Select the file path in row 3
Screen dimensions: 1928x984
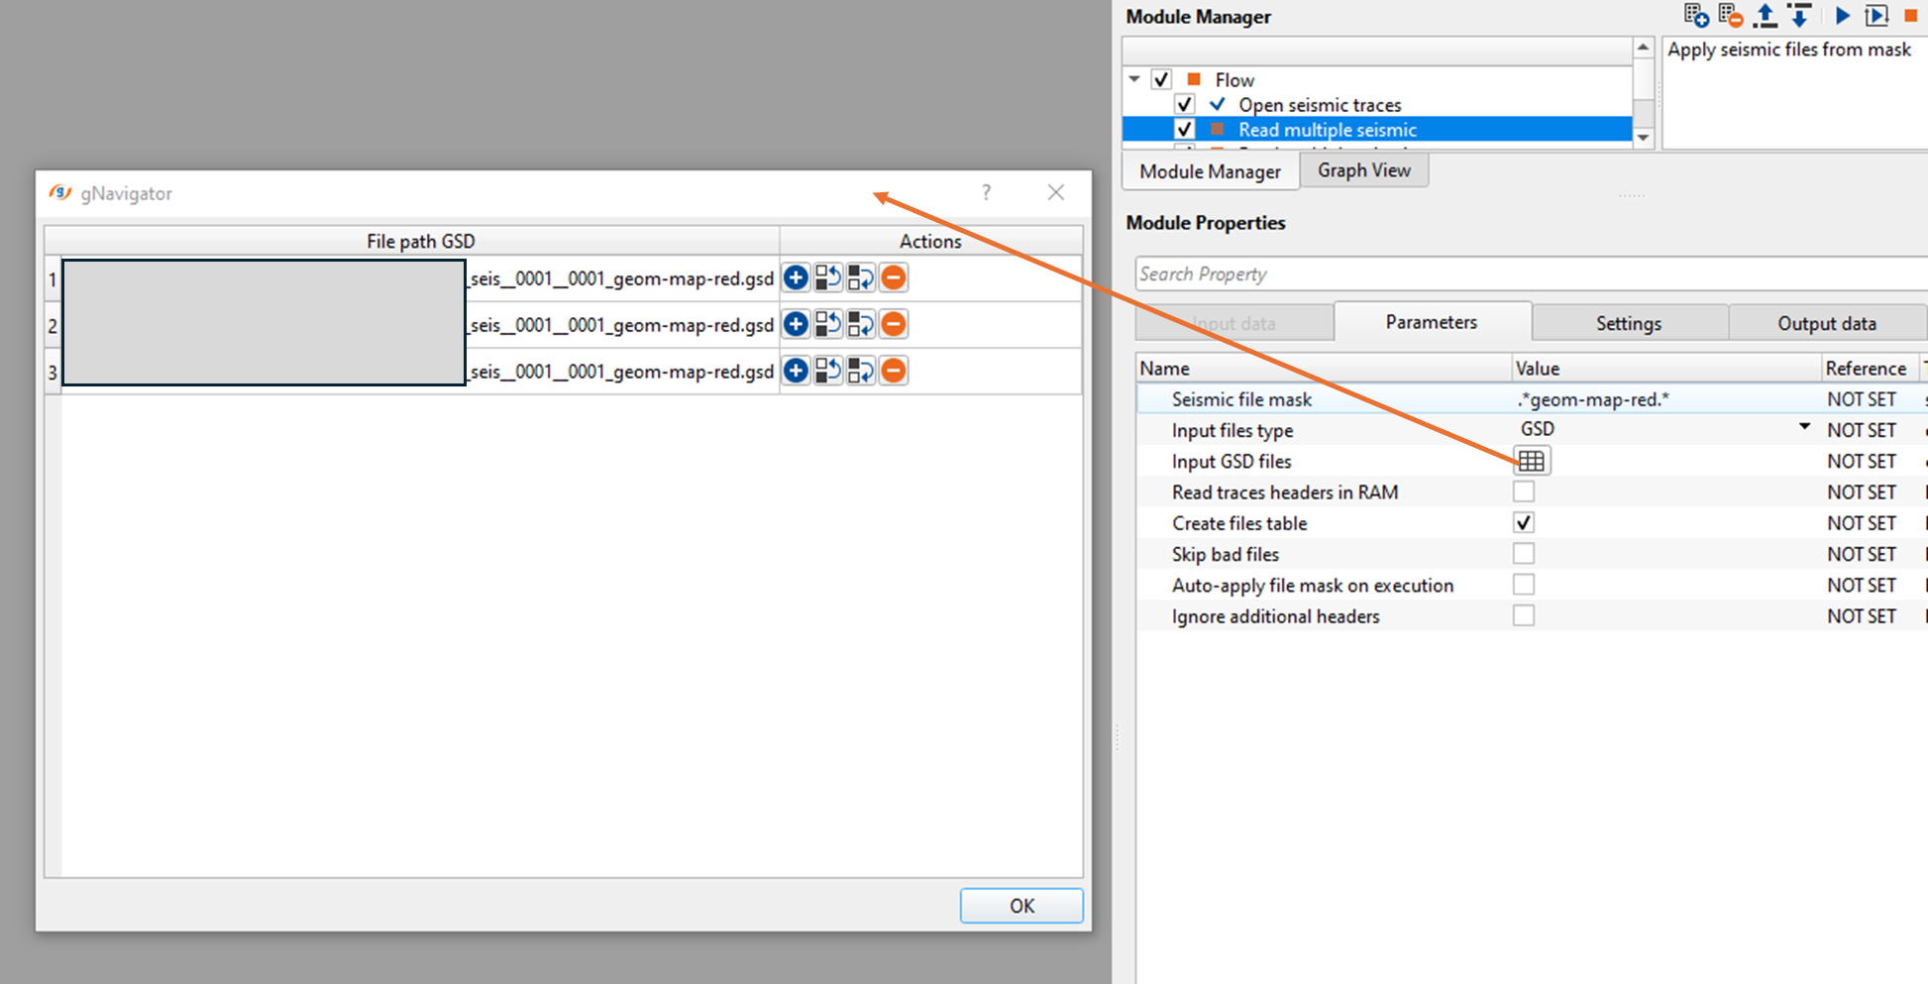[420, 371]
